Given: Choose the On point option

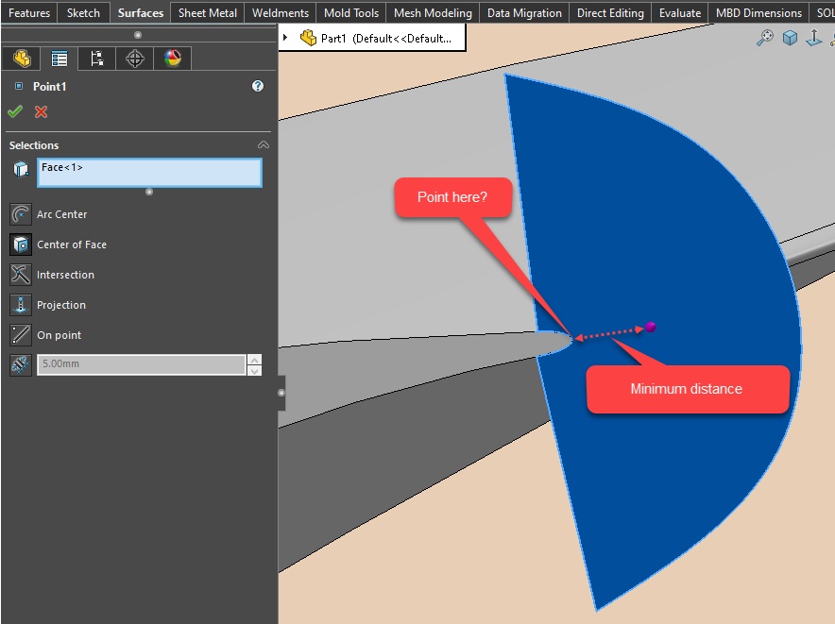Looking at the screenshot, I should [20, 335].
